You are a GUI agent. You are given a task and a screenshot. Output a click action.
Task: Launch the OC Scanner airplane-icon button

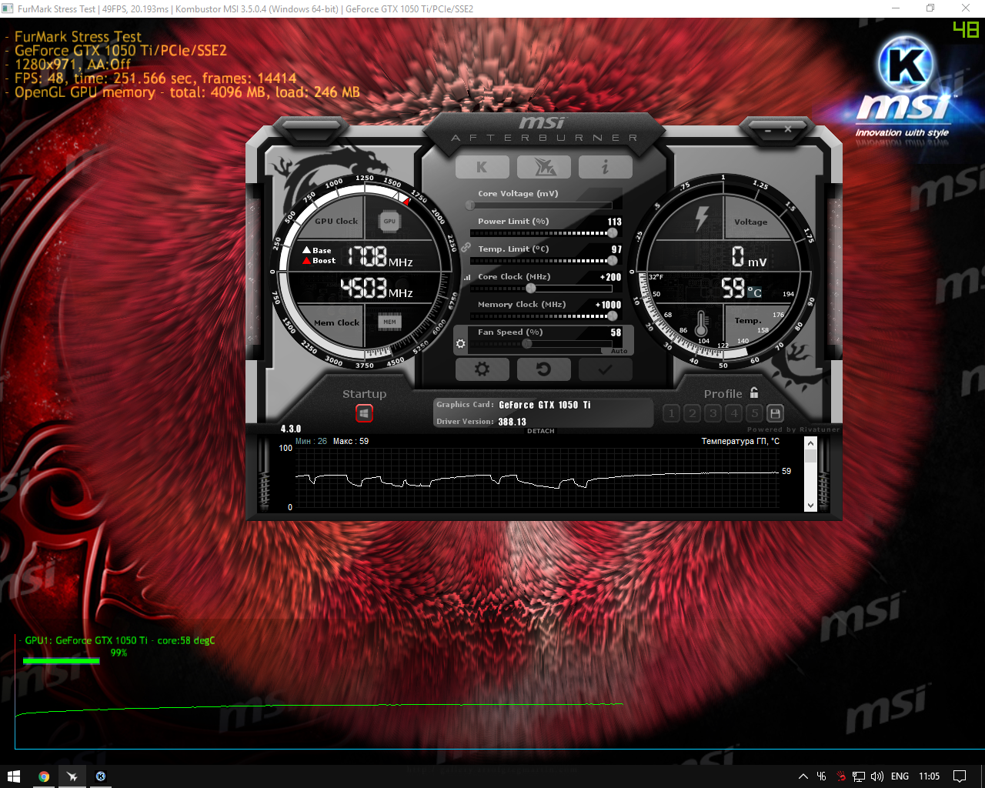(544, 167)
